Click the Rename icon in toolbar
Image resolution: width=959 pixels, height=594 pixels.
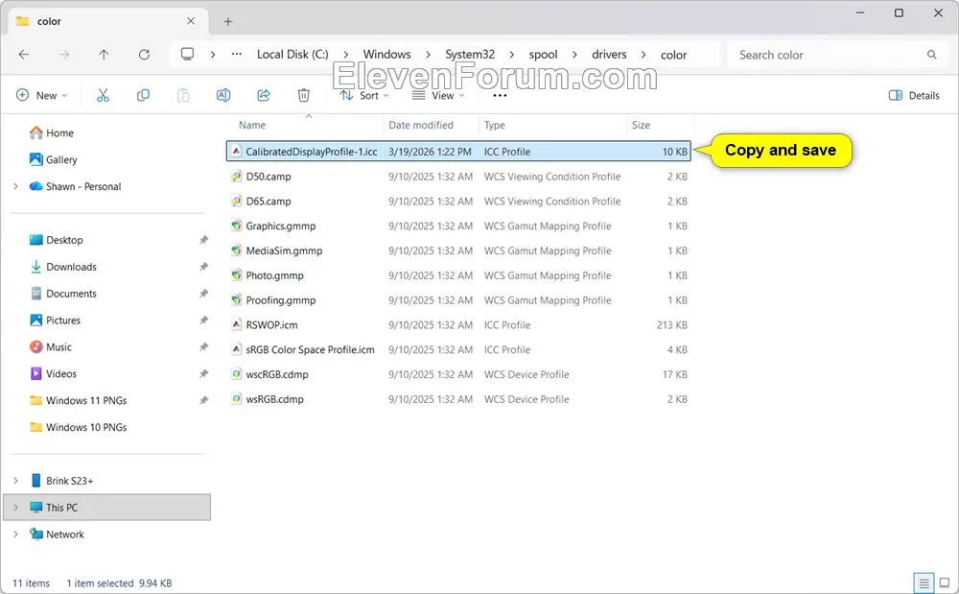pyautogui.click(x=223, y=95)
